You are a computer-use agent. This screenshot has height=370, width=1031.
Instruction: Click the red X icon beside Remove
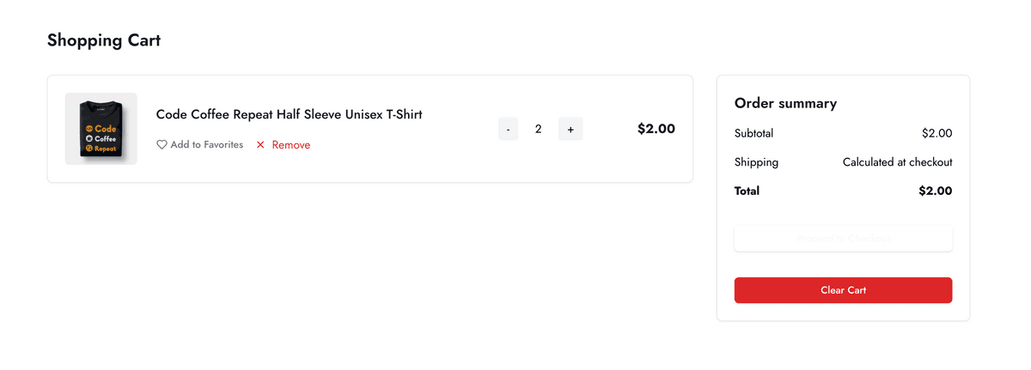pyautogui.click(x=261, y=145)
